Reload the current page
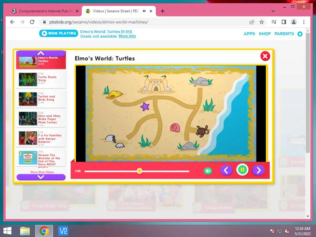The height and width of the screenshot is (237, 316). [32, 22]
